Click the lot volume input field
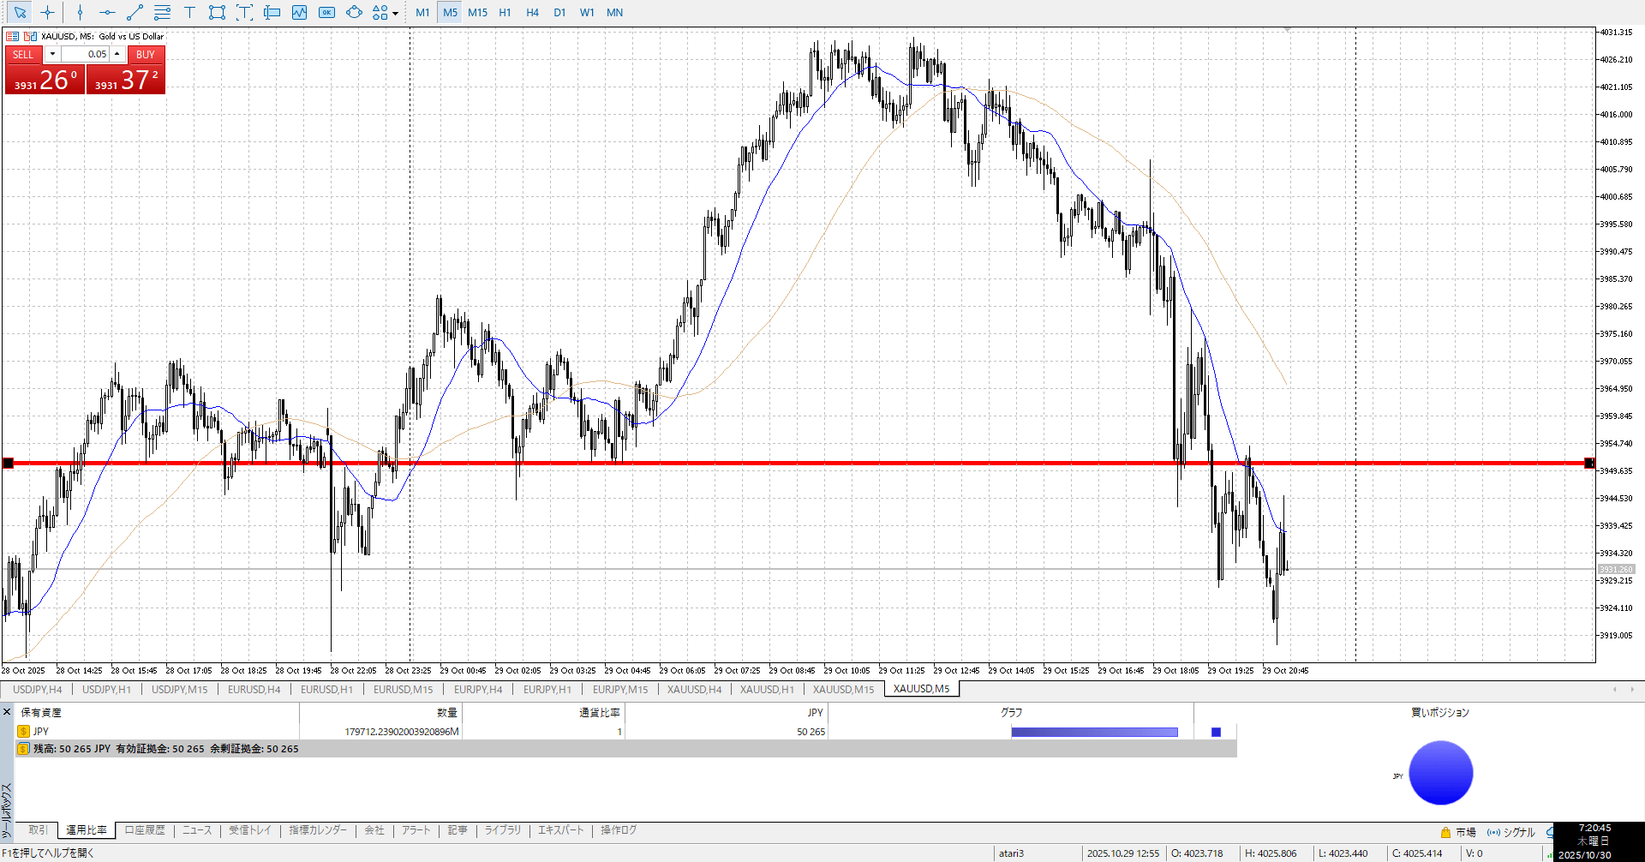1645x862 pixels. pyautogui.click(x=85, y=54)
